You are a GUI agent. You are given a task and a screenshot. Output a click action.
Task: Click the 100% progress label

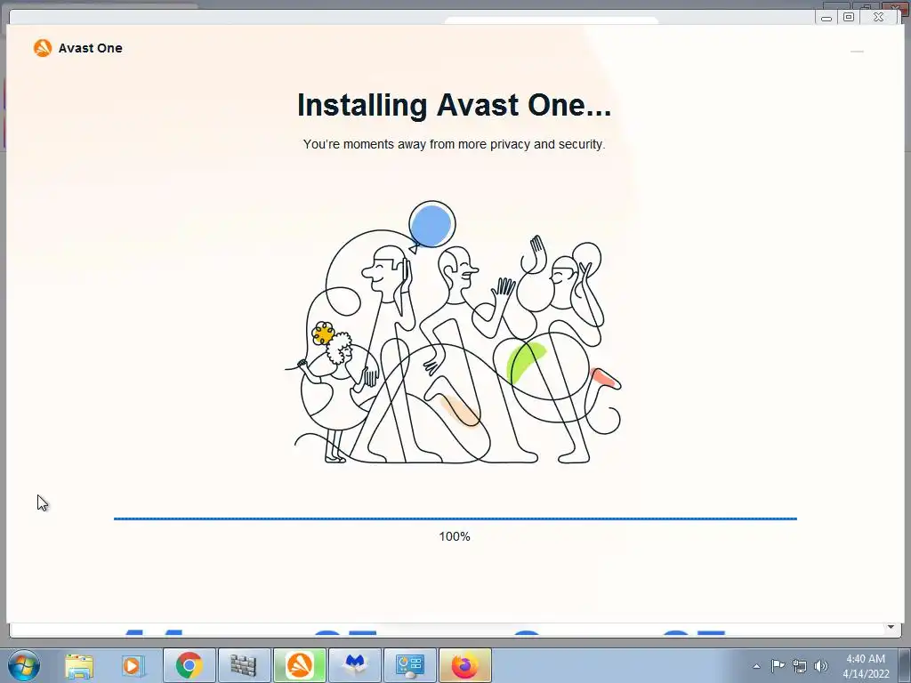click(455, 536)
